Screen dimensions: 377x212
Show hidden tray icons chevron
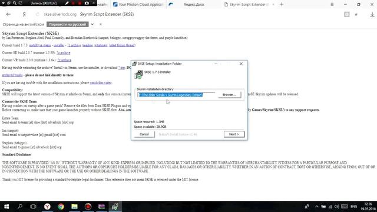317,207
